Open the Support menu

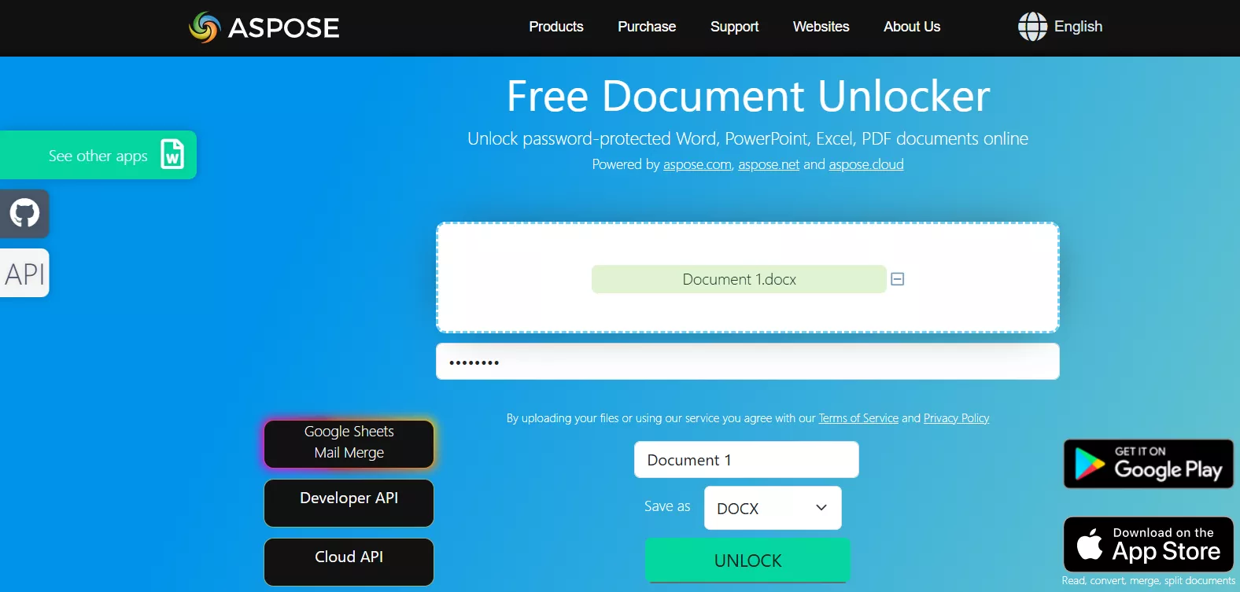pos(734,27)
